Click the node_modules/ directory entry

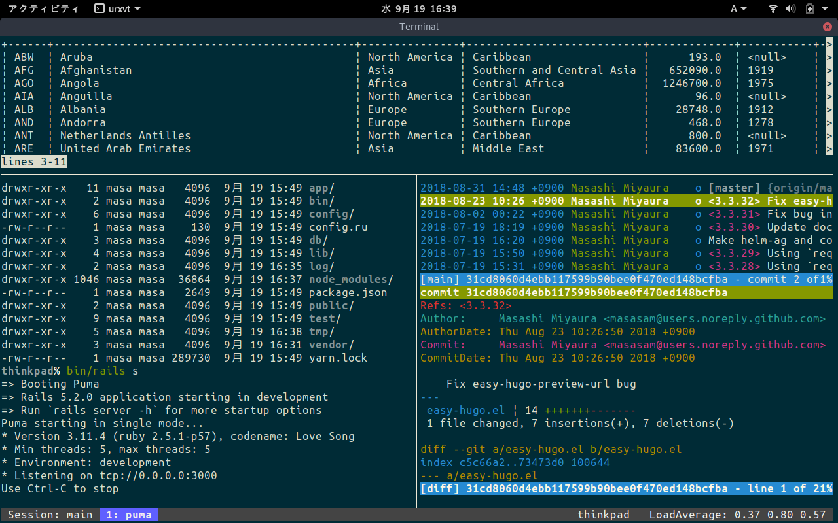click(x=352, y=279)
